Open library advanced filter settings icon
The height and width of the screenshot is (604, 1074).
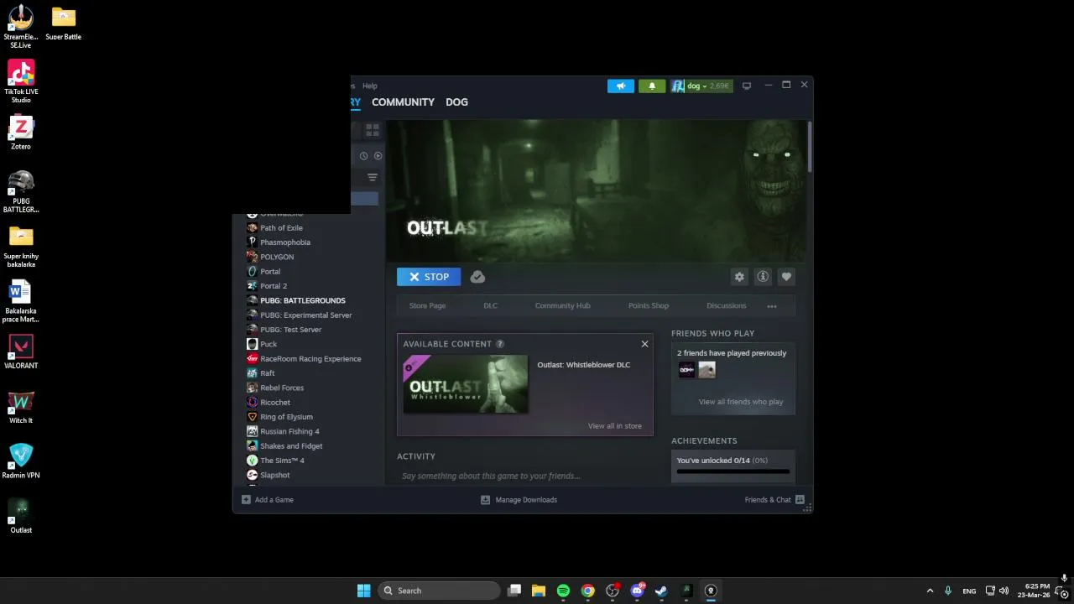(x=373, y=177)
